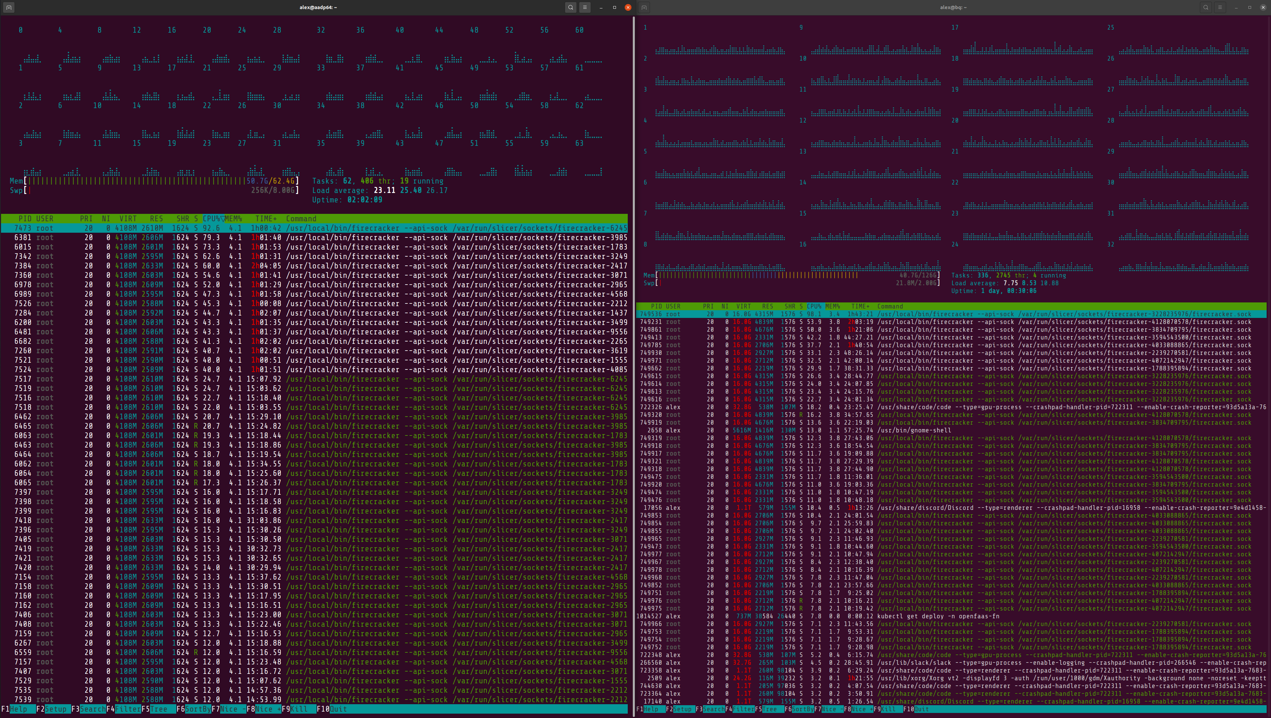This screenshot has height=718, width=1271.
Task: Sort by USER column header in alex@aadp64 htop
Action: 45,219
